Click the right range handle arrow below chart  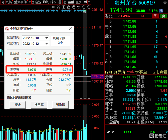[88, 98]
